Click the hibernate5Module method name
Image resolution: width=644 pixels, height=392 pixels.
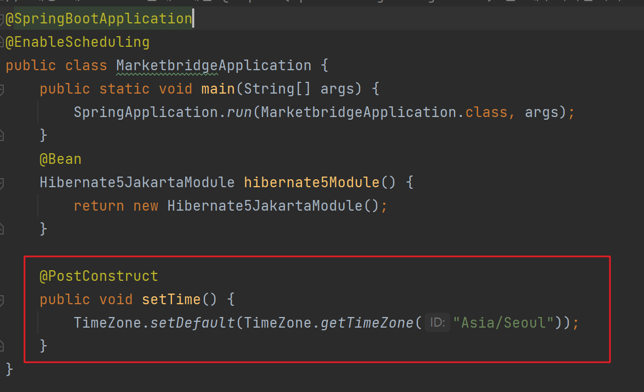coord(311,182)
